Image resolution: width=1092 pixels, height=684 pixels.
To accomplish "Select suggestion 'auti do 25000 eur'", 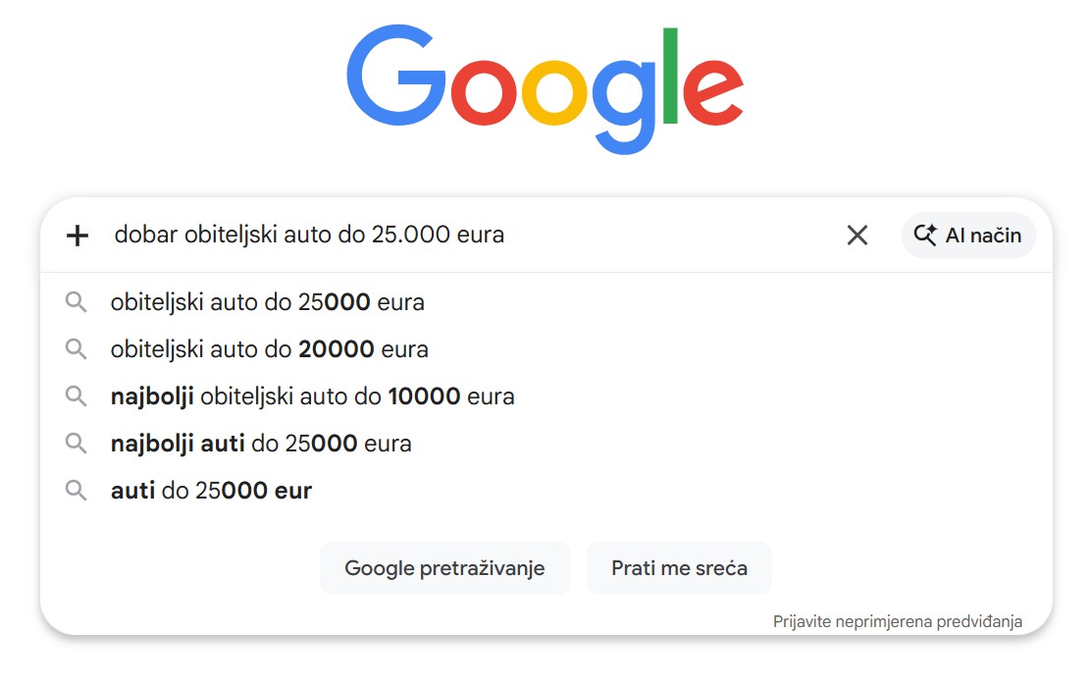I will click(211, 490).
